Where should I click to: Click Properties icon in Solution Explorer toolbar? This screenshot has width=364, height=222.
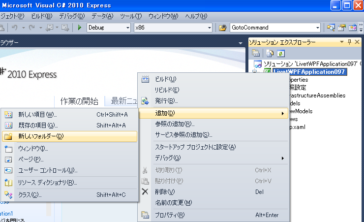[256, 54]
